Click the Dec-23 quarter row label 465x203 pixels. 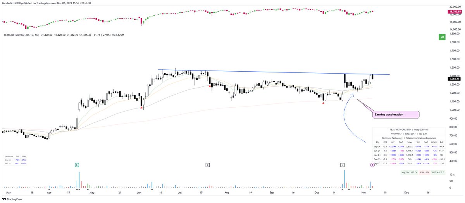point(378,160)
